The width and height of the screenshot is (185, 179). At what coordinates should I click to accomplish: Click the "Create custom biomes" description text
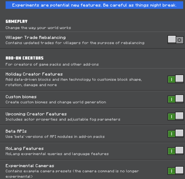[56, 102]
